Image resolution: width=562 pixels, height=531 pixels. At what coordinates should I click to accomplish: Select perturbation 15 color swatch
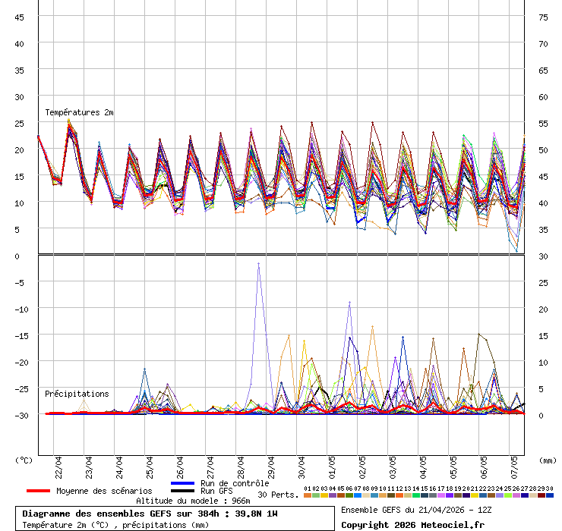coord(425,495)
